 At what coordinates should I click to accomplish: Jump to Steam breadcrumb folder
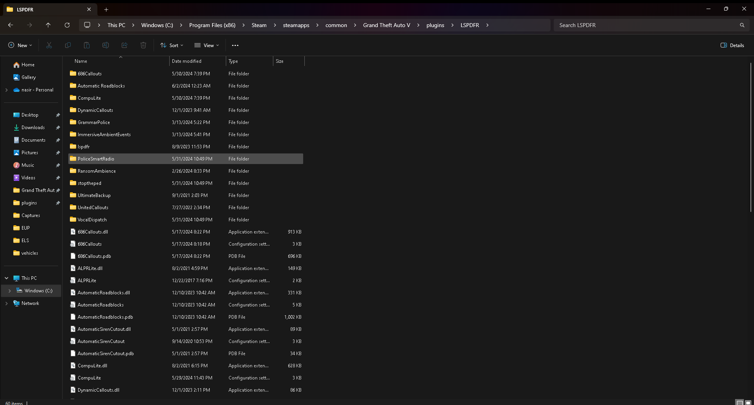tap(259, 25)
